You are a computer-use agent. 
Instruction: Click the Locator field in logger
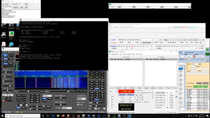tap(194, 71)
